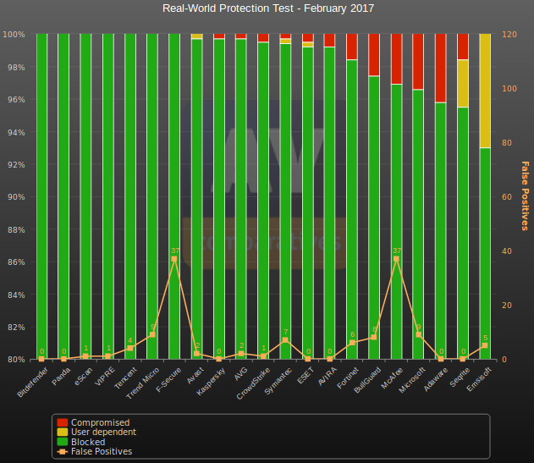This screenshot has height=463, width=534.
Task: Click the chart title Real-World Protection Test
Action: point(268,8)
